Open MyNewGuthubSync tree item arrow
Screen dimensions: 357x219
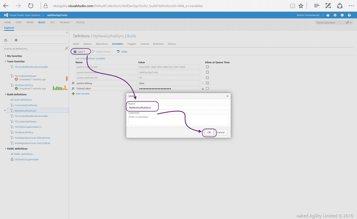click(x=5, y=111)
